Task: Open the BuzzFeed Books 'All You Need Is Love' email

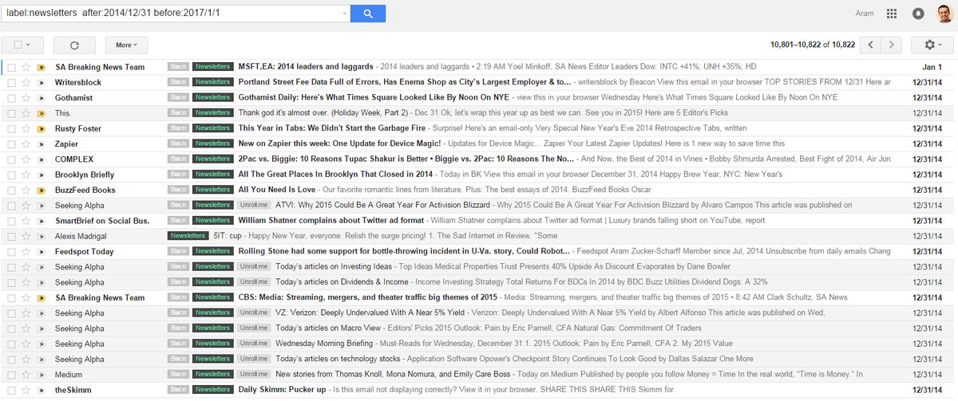Action: (x=277, y=190)
